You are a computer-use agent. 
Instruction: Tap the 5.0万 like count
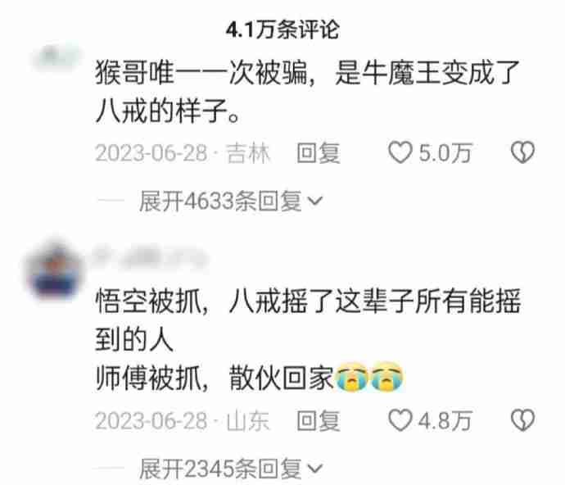pos(445,153)
